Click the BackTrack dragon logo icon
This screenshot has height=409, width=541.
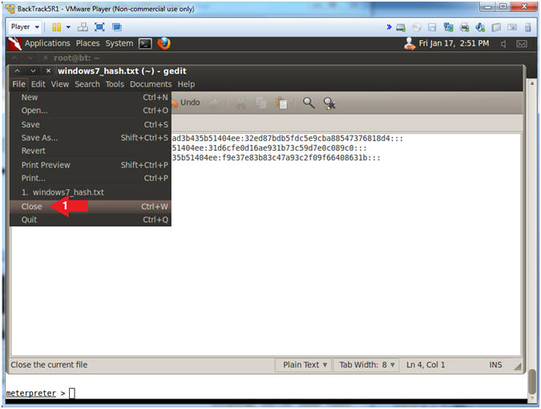tap(15, 44)
